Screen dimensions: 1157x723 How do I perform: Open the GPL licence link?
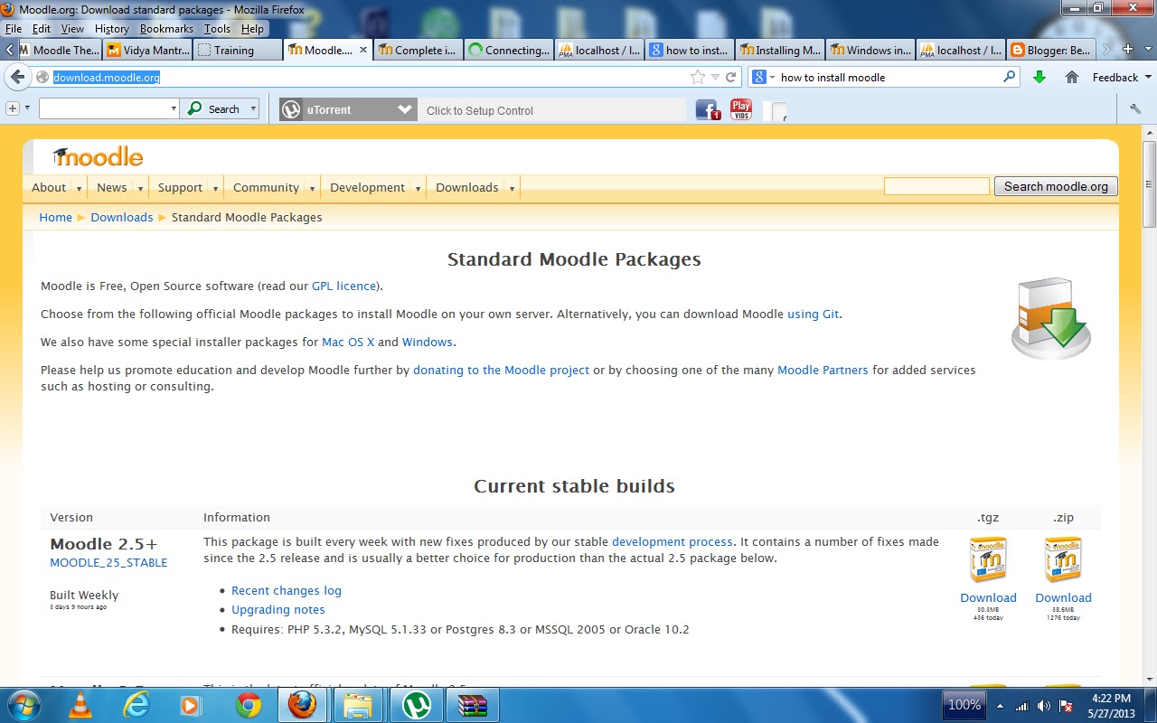343,286
